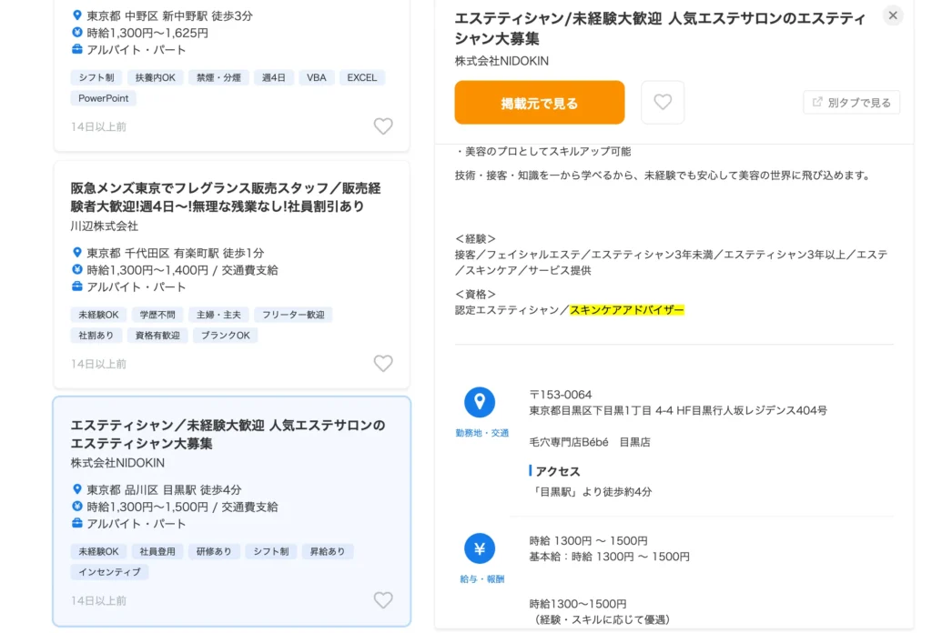Open job in 別タブで見る
Screen dimensions: 932x633
pyautogui.click(x=852, y=103)
